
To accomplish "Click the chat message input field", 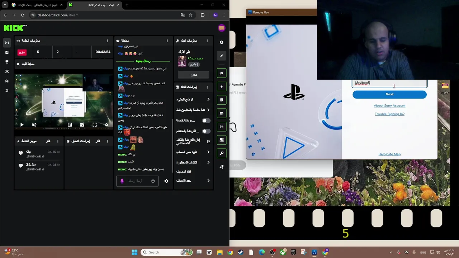I will point(137,181).
